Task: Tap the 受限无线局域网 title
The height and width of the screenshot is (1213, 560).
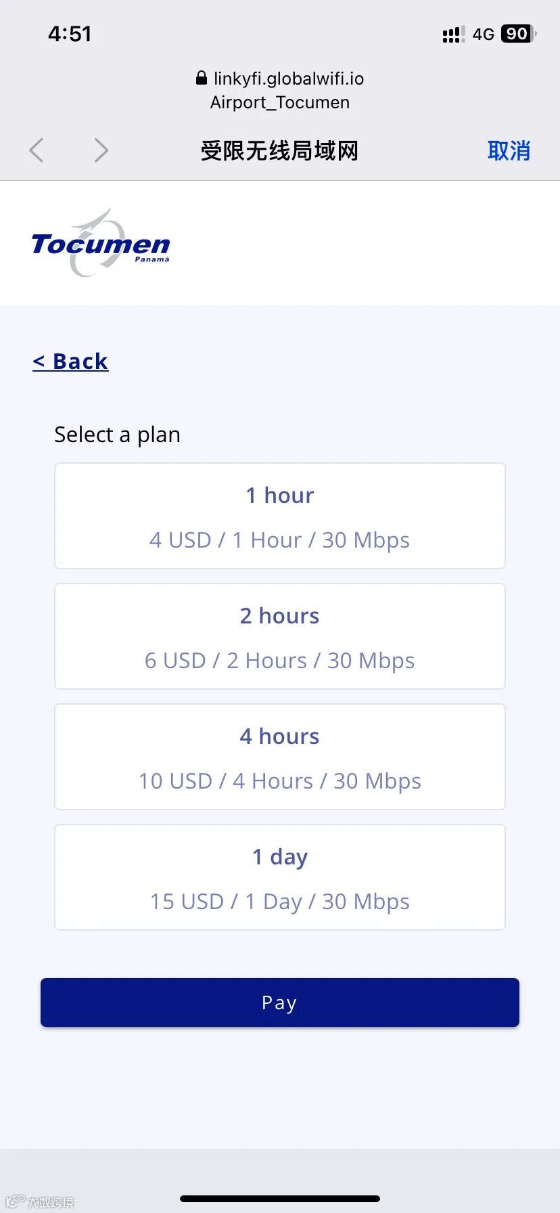Action: (279, 150)
